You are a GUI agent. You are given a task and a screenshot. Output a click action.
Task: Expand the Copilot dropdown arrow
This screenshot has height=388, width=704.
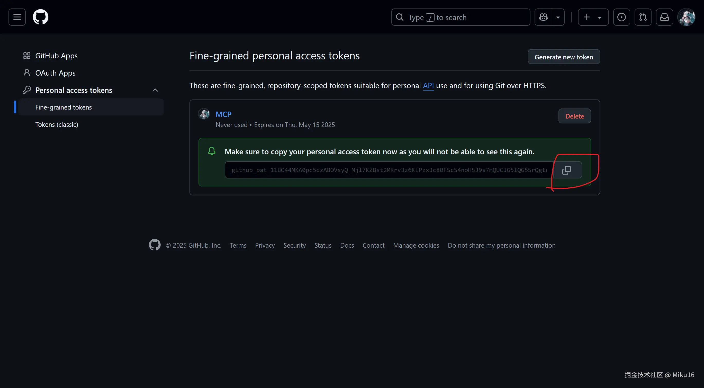[x=558, y=17]
